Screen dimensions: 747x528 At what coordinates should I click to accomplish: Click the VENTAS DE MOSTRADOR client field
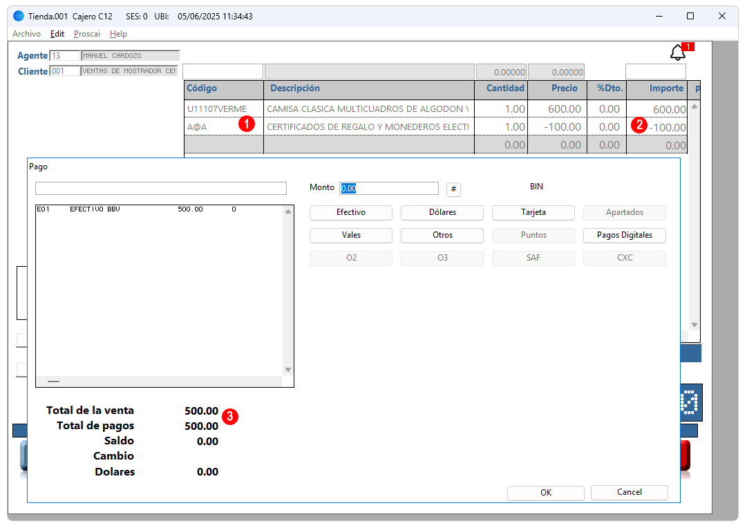129,71
